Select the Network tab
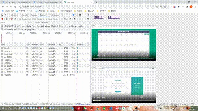 coord(43,15)
